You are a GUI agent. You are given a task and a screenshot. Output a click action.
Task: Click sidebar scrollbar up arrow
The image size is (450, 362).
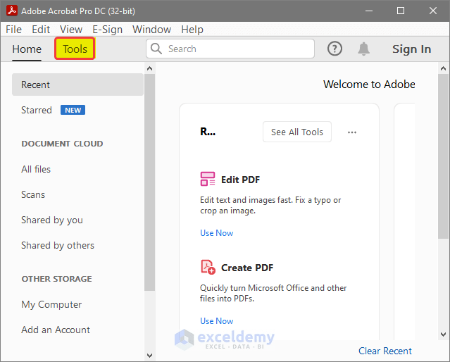149,68
